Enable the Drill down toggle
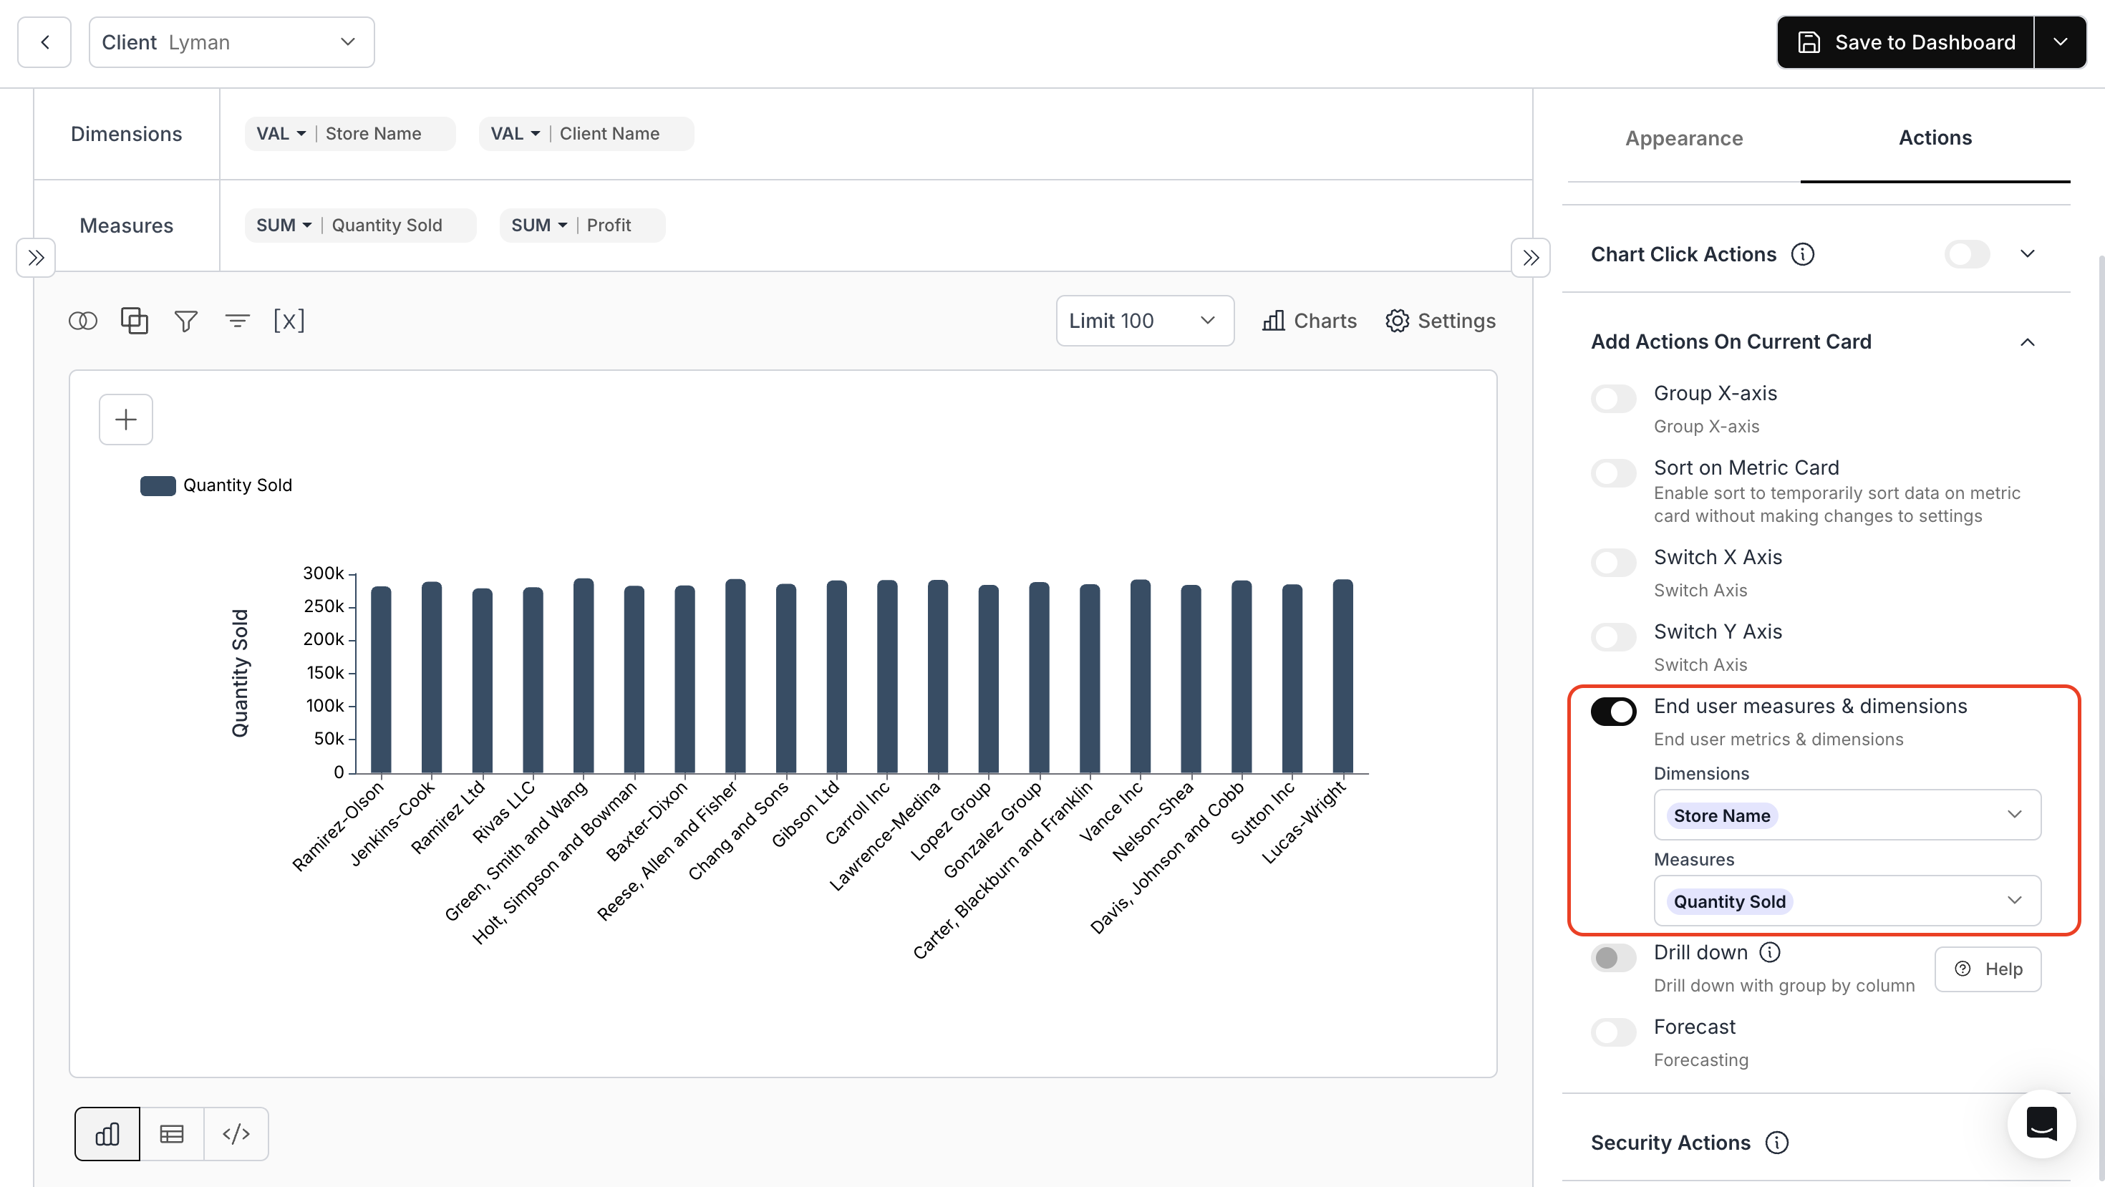Viewport: 2105px width, 1187px height. pyautogui.click(x=1613, y=957)
